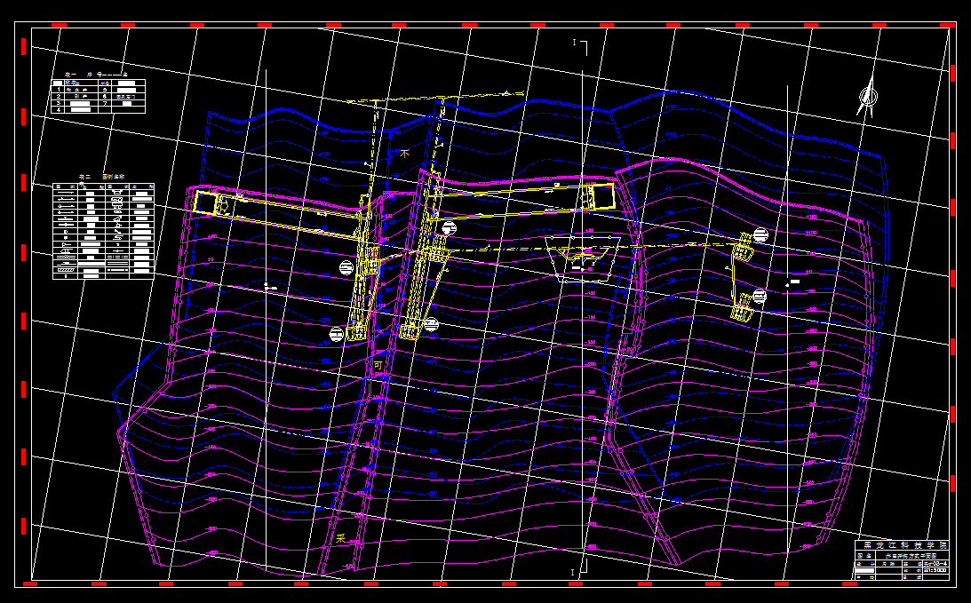The image size is (971, 603).
Task: Select the drawing number cell ending 03-4
Action: coord(935,564)
